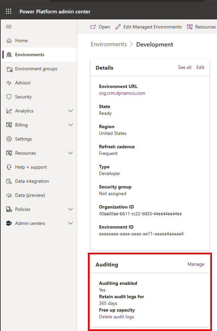Open Data (preview) cloud icon
The width and height of the screenshot is (217, 331).
coord(9,195)
